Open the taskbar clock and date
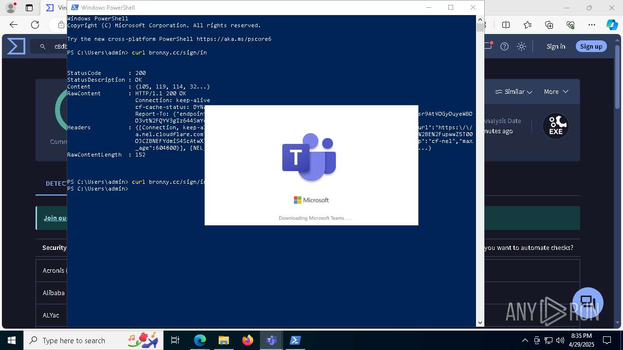This screenshot has height=350, width=623. click(581, 340)
